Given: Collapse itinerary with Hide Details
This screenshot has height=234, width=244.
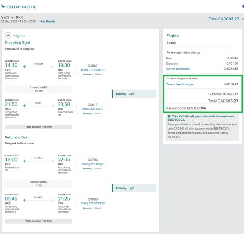Looking at the screenshot, I should coord(47,21).
